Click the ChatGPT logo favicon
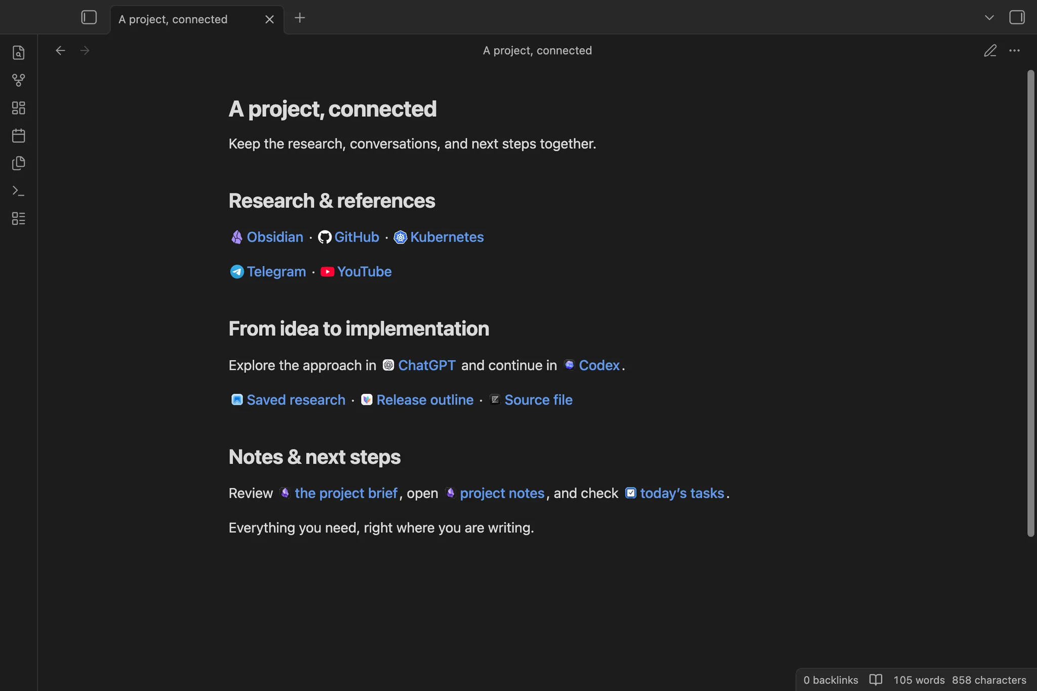The height and width of the screenshot is (691, 1037). pyautogui.click(x=388, y=365)
